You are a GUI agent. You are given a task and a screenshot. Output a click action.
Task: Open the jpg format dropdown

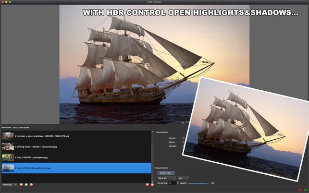[183, 178]
